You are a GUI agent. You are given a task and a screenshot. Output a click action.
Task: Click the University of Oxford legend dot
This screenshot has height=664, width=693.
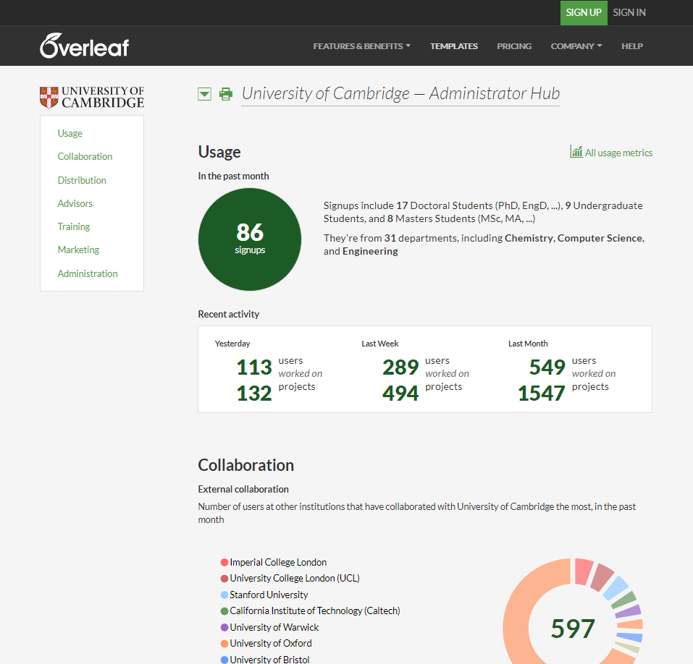224,643
